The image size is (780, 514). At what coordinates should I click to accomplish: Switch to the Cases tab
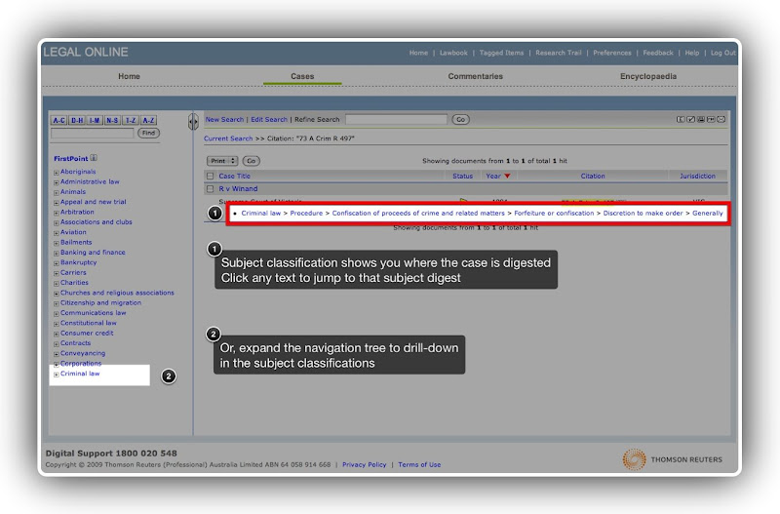[302, 76]
